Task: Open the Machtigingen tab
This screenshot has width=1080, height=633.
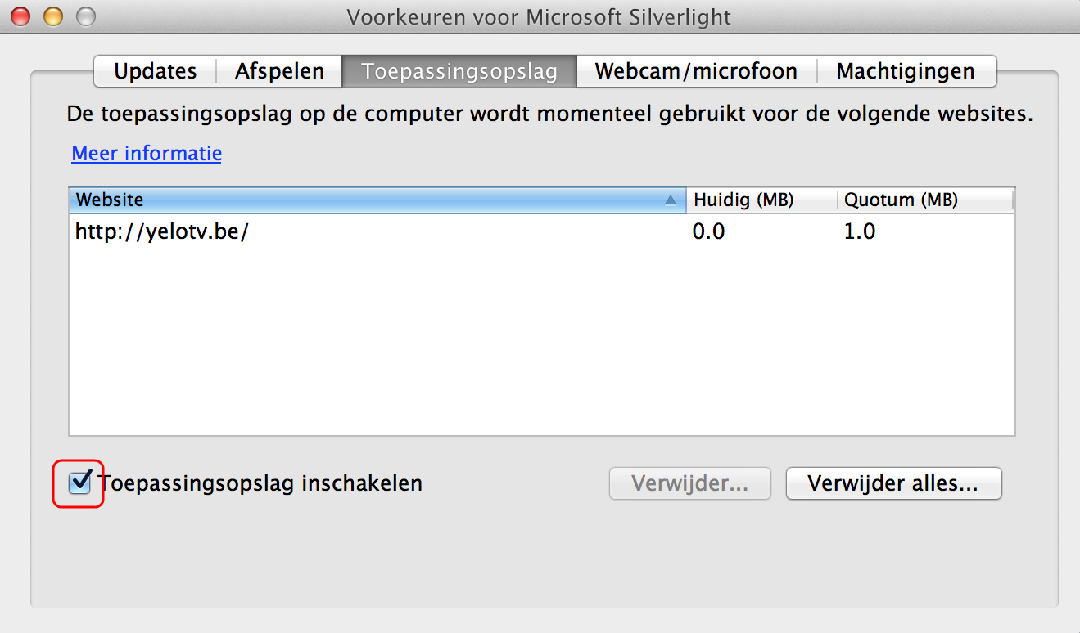Action: point(906,71)
